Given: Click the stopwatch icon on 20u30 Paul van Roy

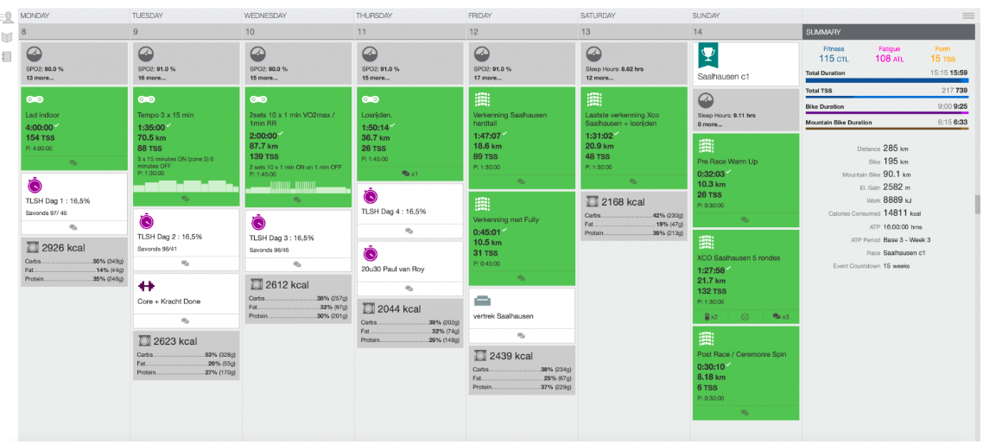Looking at the screenshot, I should (x=370, y=253).
